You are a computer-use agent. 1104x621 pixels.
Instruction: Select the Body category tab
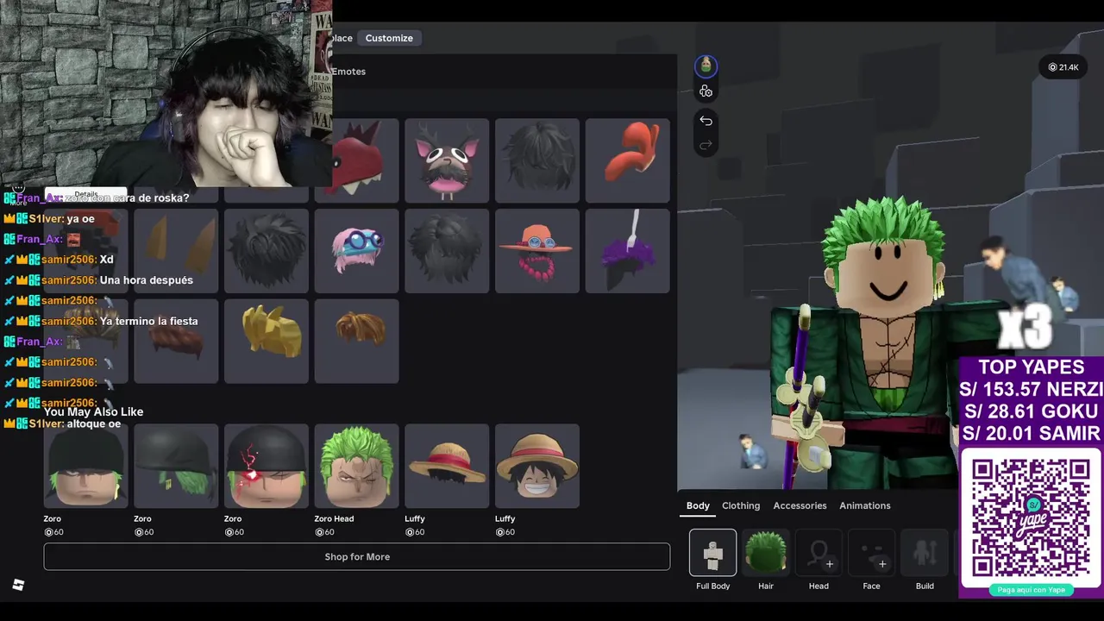[698, 505]
